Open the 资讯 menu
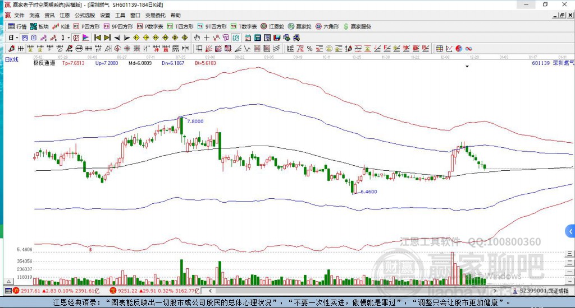The width and height of the screenshot is (575, 308). click(49, 15)
